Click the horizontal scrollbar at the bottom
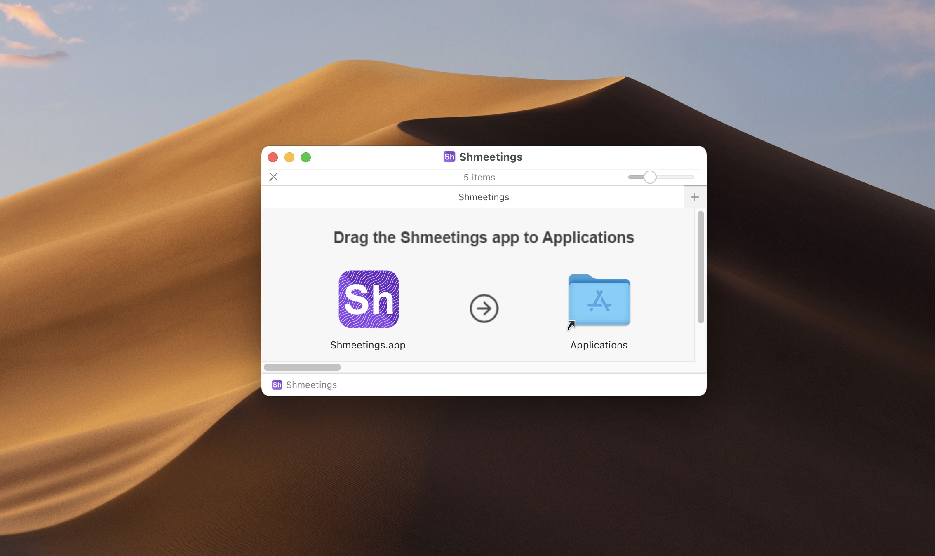 (302, 367)
